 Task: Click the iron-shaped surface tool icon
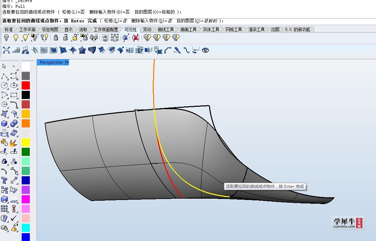[16, 50]
